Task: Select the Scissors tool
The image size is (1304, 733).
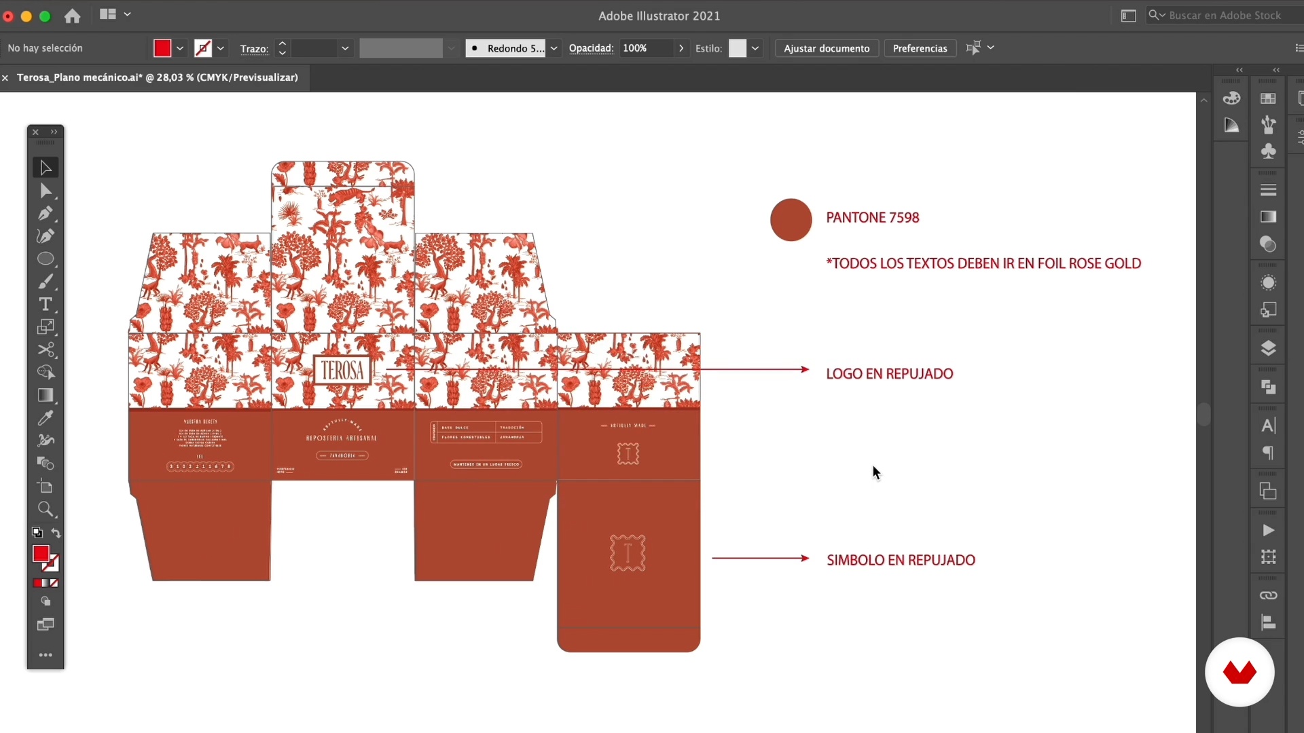Action: point(46,350)
